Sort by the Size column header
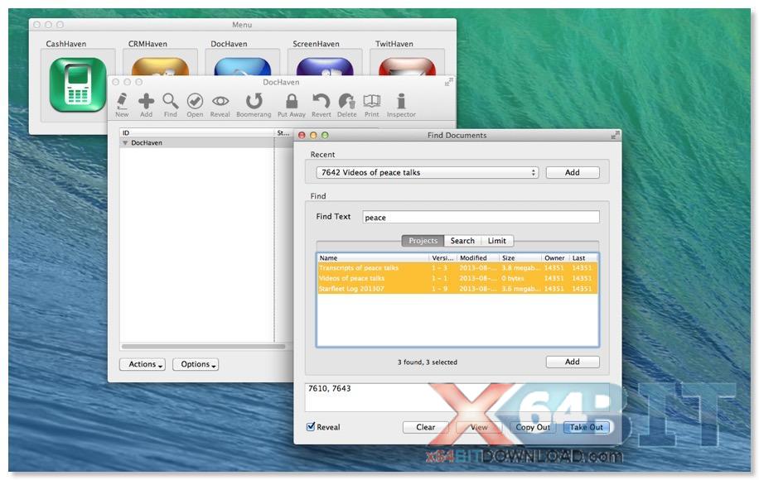759x480 pixels. (x=520, y=258)
